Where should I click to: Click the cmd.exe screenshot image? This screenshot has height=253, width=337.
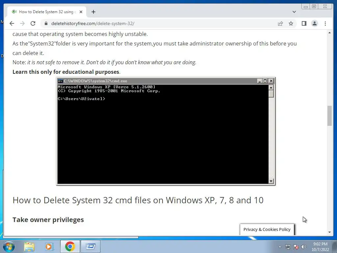166,131
